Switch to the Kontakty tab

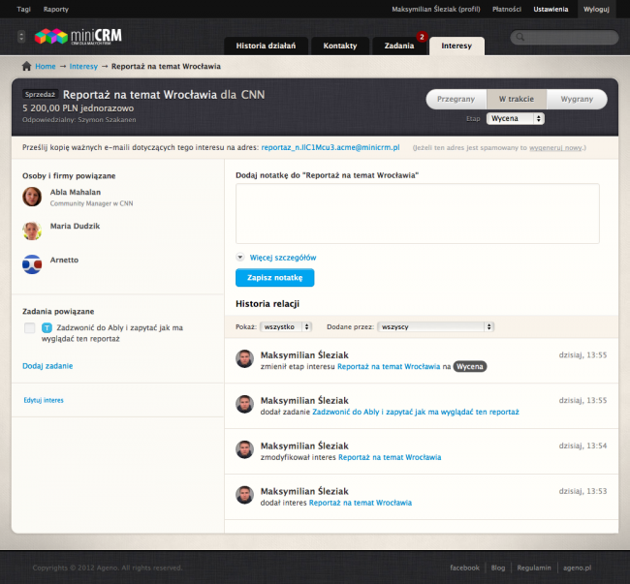point(340,46)
